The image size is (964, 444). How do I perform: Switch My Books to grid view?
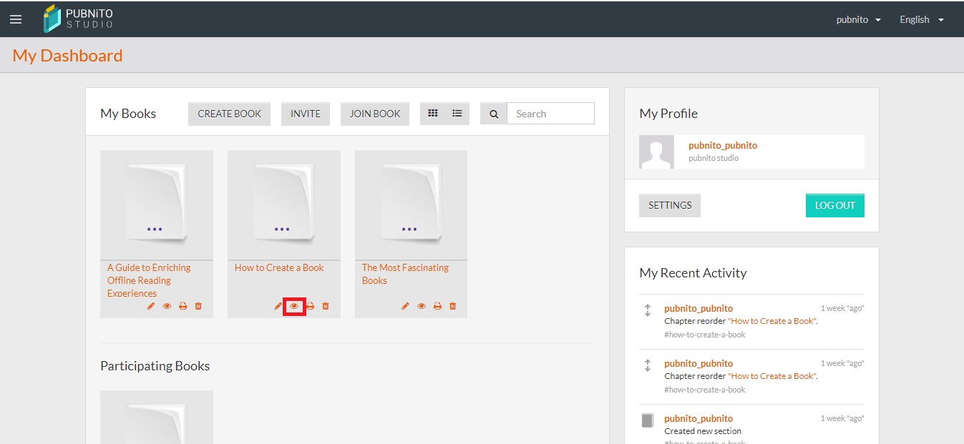point(432,114)
